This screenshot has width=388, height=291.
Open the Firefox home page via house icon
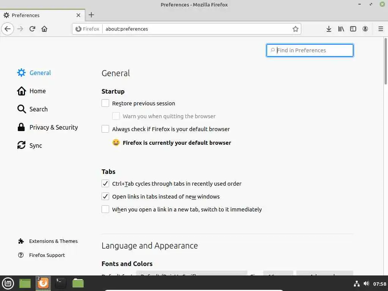(x=44, y=29)
